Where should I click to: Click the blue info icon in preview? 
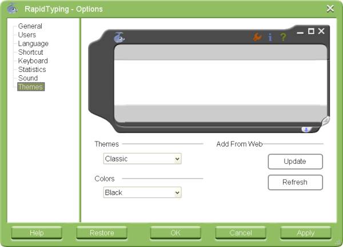[x=270, y=37]
